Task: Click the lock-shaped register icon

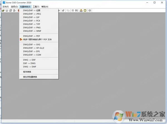Action: (81, 10)
